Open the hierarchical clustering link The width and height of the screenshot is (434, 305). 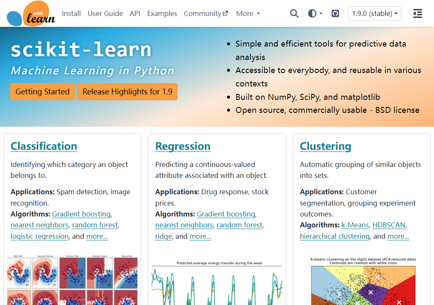(x=335, y=236)
